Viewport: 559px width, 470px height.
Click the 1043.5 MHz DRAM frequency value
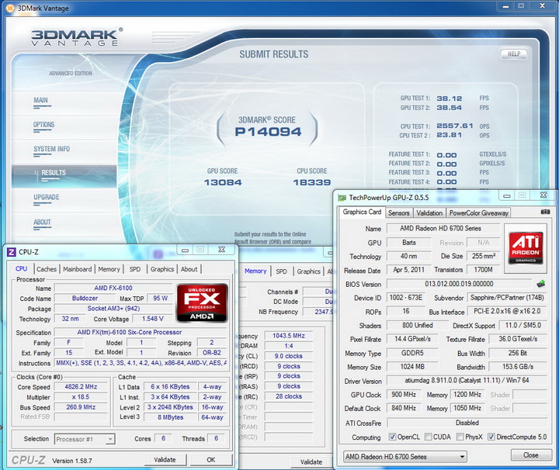[289, 336]
